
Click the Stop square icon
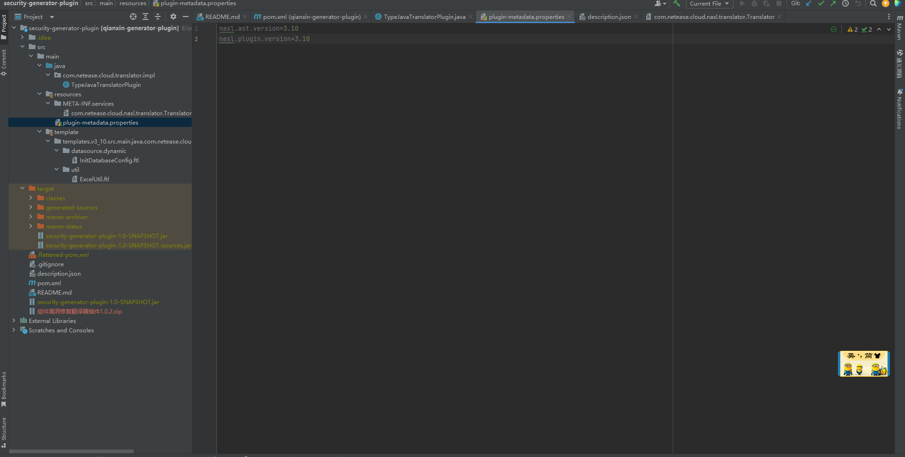pyautogui.click(x=779, y=3)
